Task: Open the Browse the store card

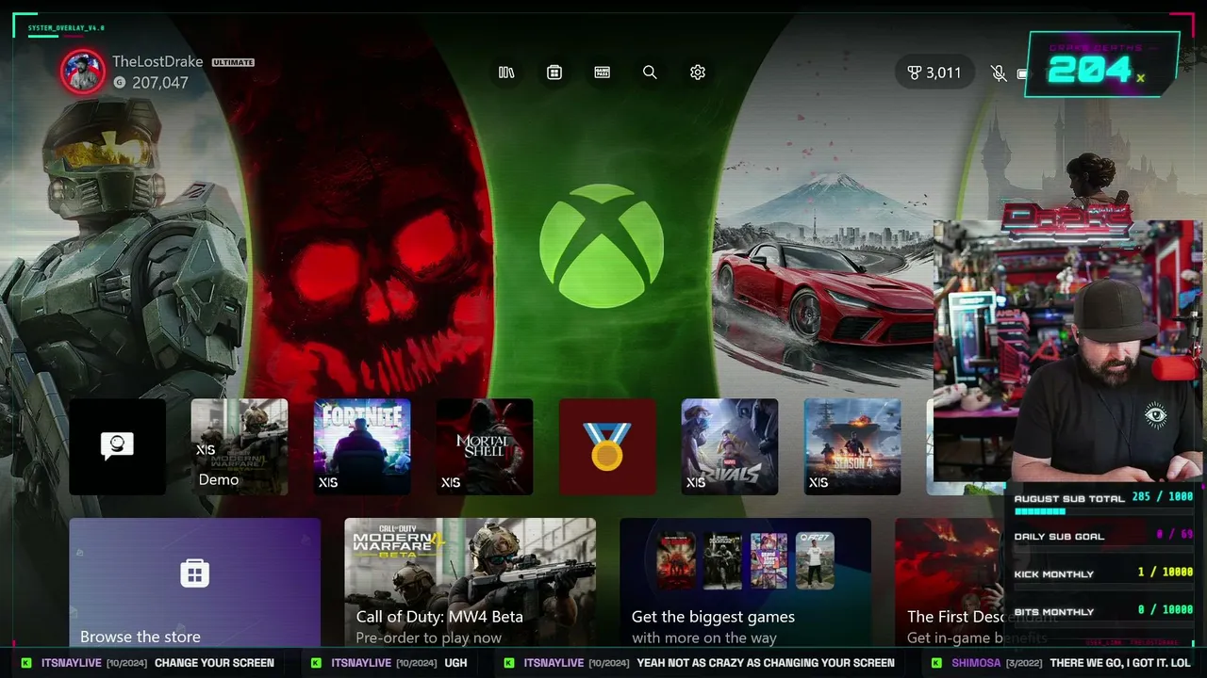Action: coord(195,583)
